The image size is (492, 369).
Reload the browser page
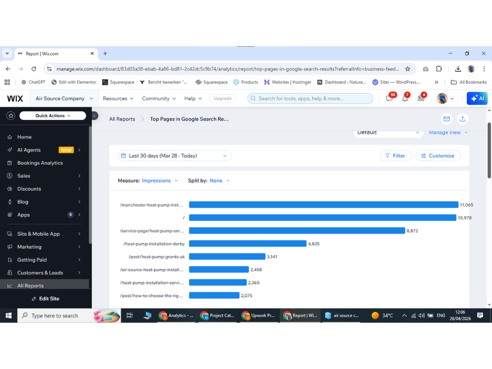[x=34, y=69]
